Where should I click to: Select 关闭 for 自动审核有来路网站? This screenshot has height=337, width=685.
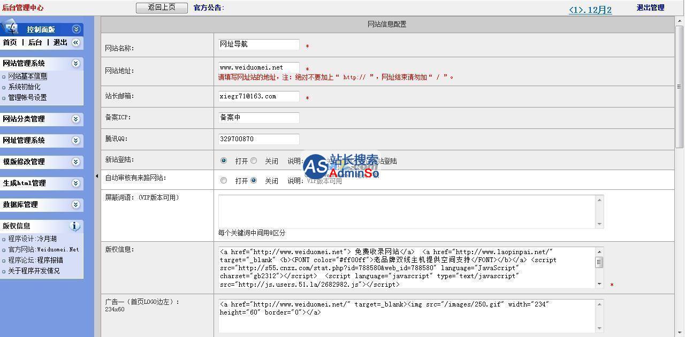(254, 180)
